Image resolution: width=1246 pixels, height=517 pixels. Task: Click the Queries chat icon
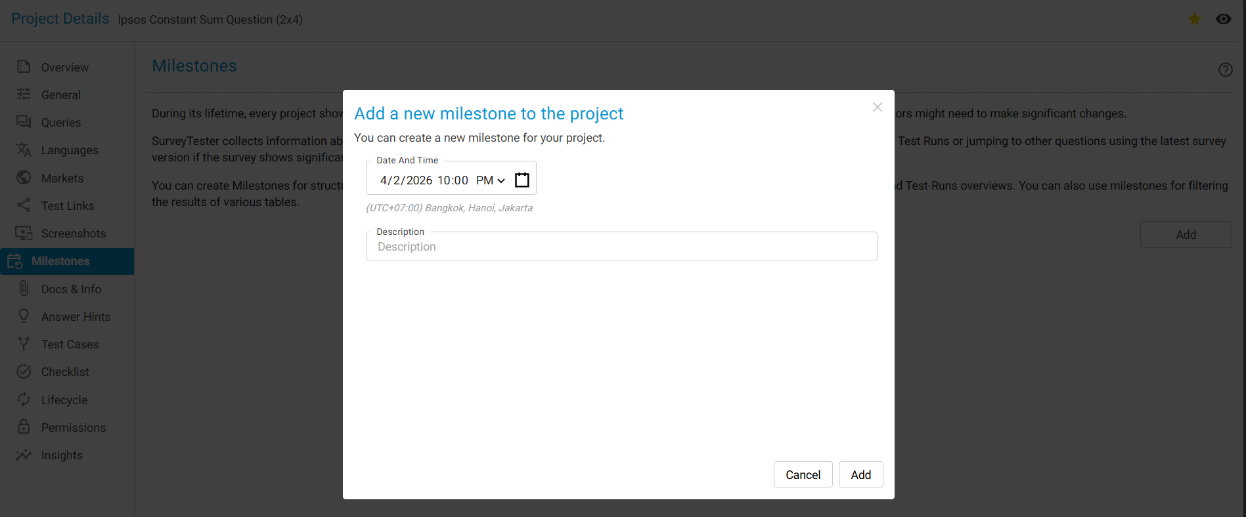tap(24, 122)
